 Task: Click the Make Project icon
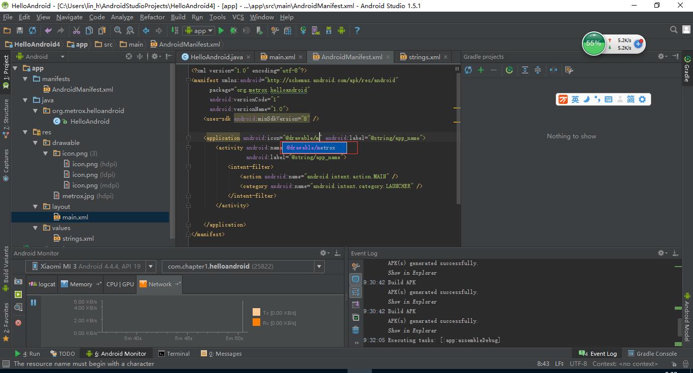point(175,30)
